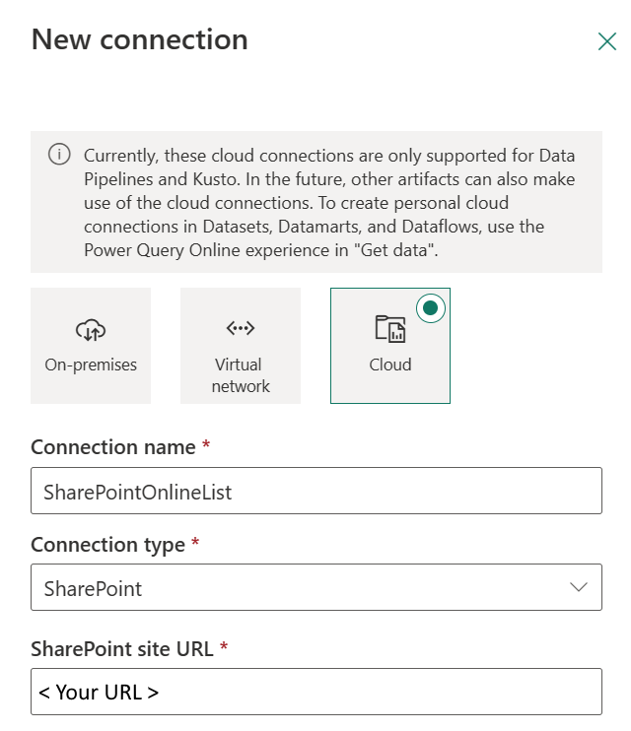Click the "Connection name" field label

tap(113, 447)
